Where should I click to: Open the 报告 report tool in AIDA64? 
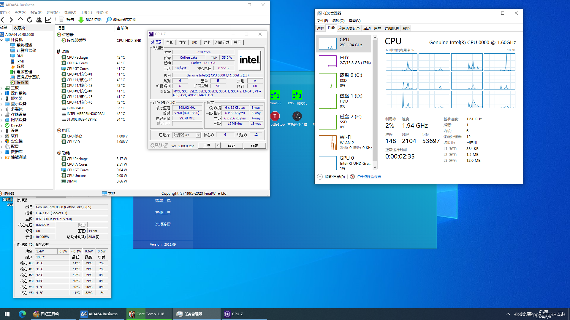pos(67,20)
